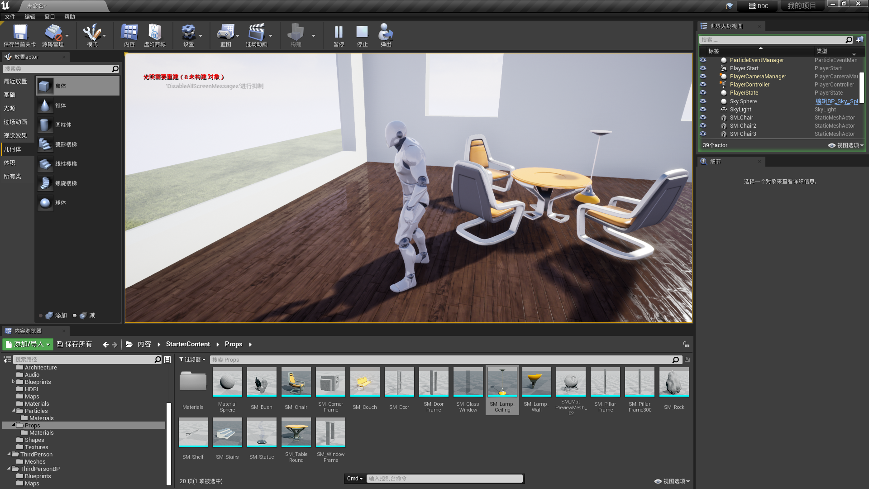Toggle sources panel visibility icon
This screenshot has height=489, width=869.
pos(7,360)
